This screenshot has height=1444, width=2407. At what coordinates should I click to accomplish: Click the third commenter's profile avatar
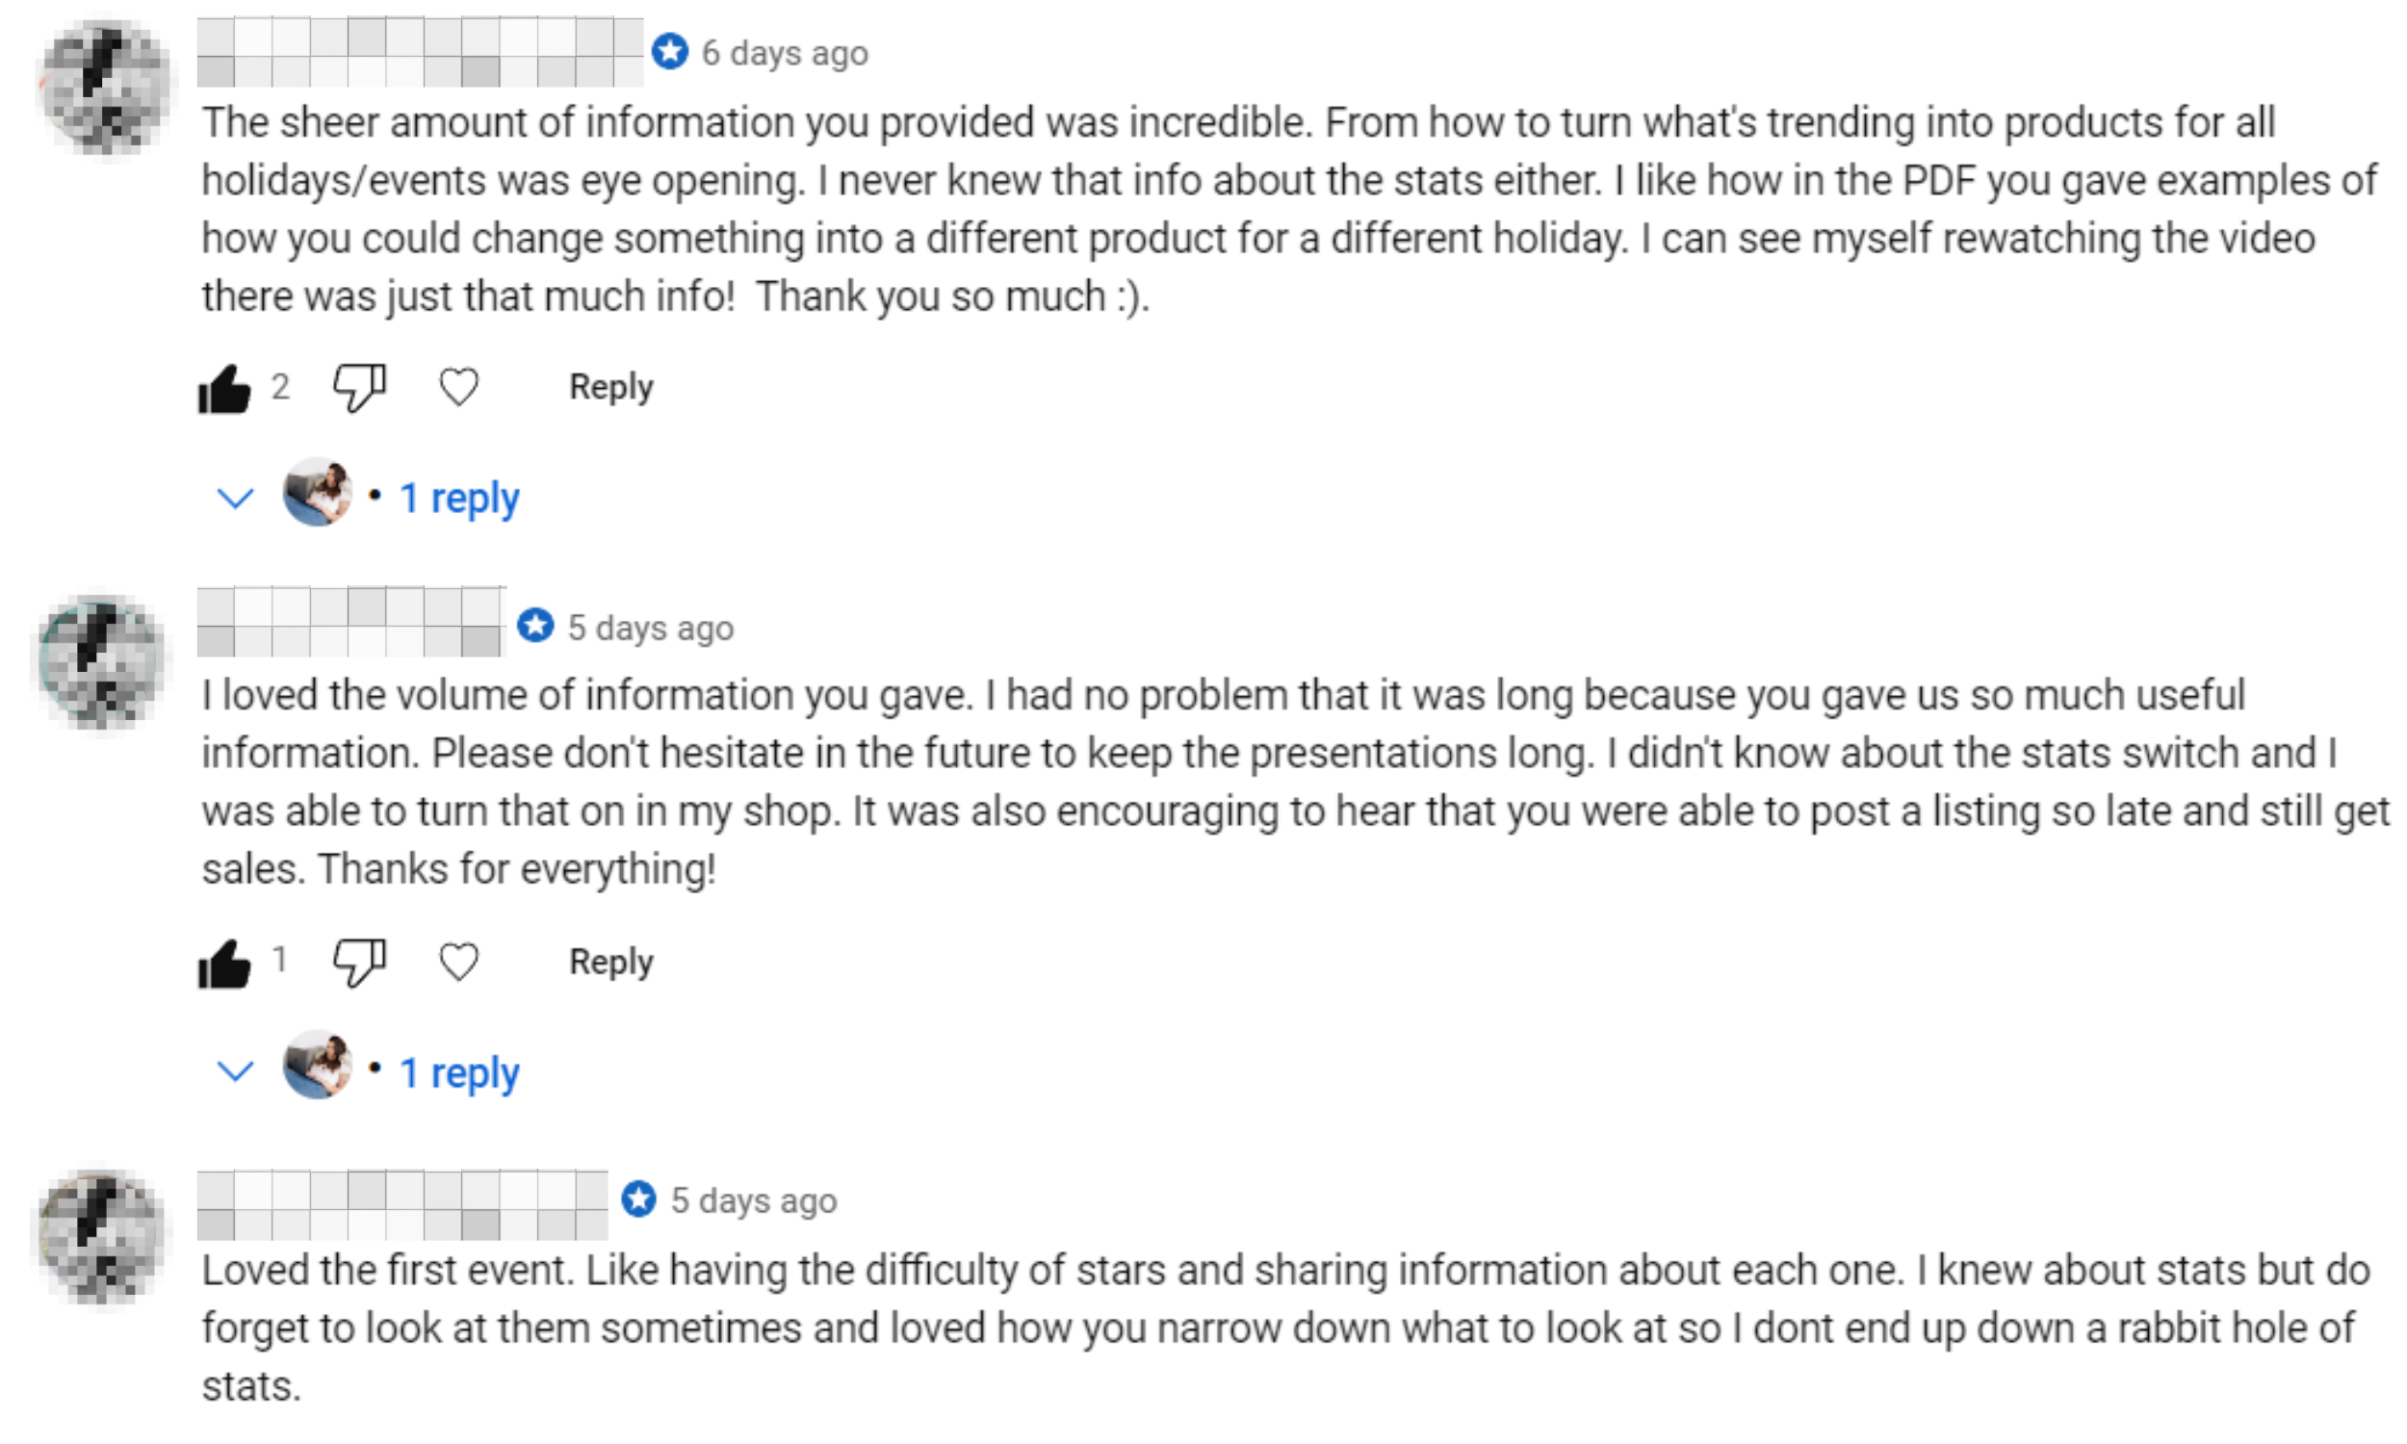point(103,1237)
